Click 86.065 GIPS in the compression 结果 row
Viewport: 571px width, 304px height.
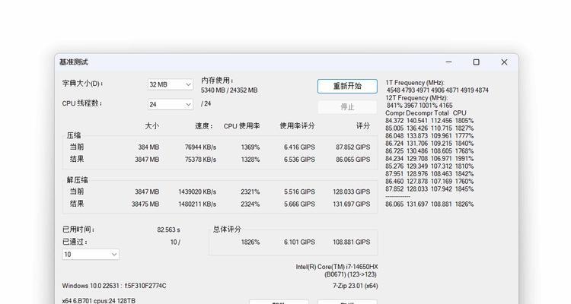pos(352,160)
